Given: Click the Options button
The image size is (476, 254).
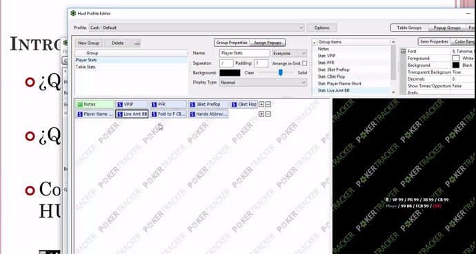Looking at the screenshot, I should point(321,28).
